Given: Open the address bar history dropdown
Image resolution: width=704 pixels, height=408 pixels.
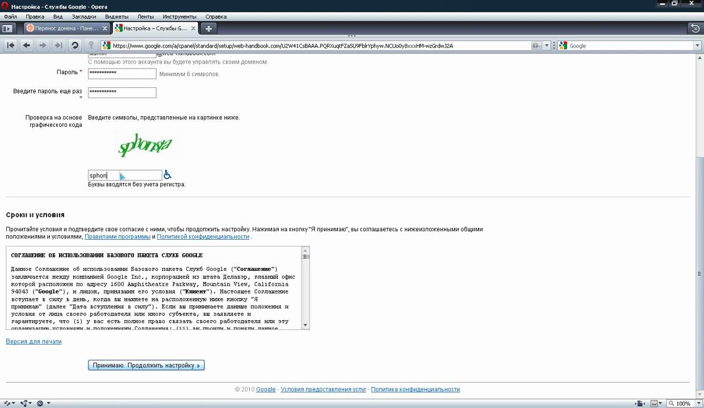Looking at the screenshot, I should 547,46.
